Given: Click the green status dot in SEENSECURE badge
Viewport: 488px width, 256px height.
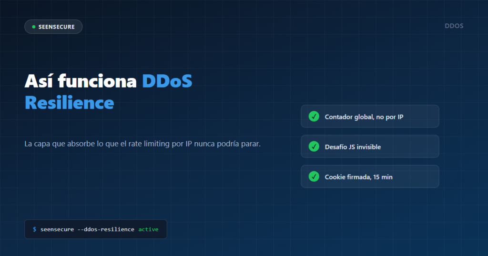Looking at the screenshot, I should point(34,27).
